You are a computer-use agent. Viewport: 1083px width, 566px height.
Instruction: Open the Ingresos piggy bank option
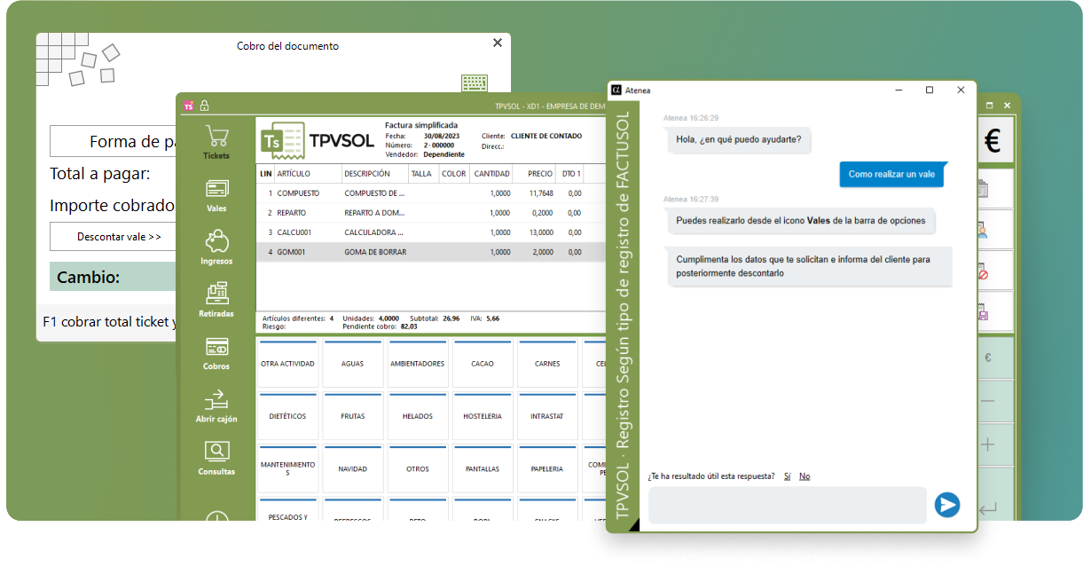tap(216, 248)
